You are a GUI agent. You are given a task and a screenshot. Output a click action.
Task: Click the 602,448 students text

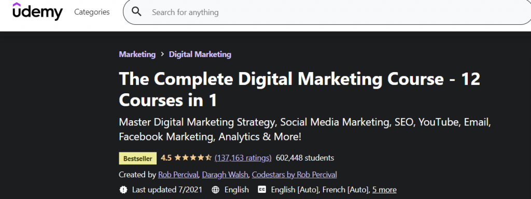click(305, 158)
